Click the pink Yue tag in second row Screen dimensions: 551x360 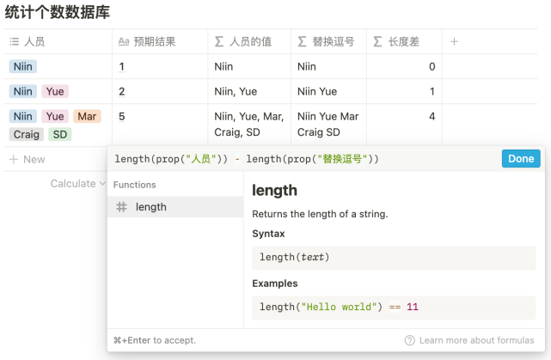coord(54,91)
